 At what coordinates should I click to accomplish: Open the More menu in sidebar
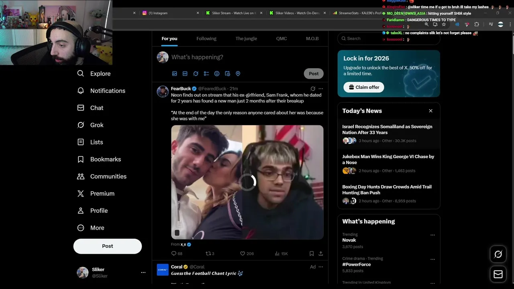click(91, 228)
